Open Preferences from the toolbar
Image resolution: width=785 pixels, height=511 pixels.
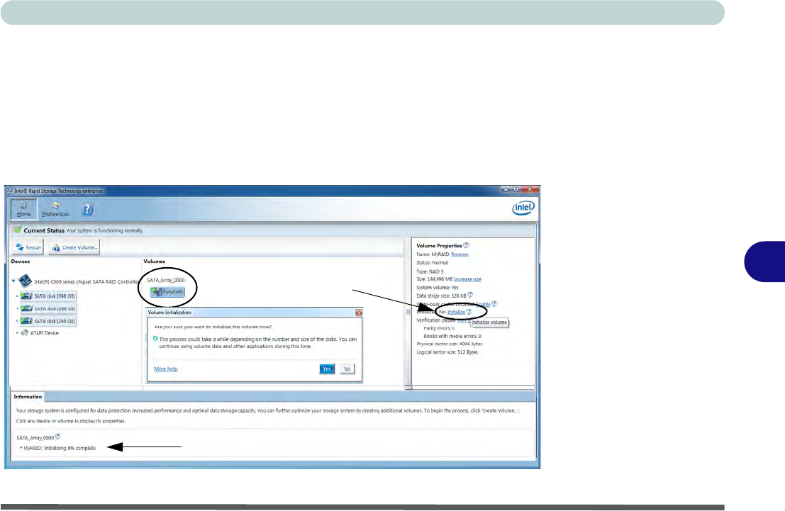[55, 209]
